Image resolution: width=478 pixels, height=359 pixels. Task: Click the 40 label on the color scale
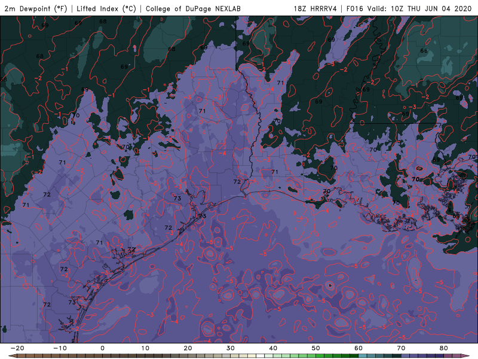(273, 348)
